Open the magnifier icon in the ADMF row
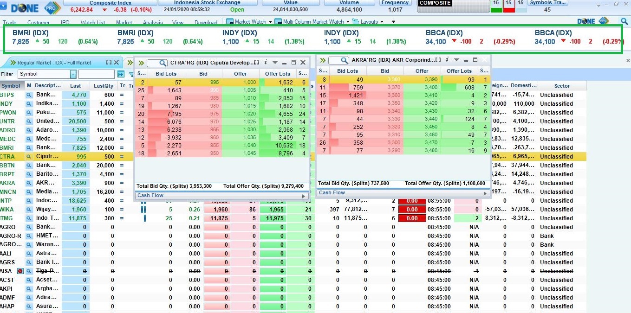631x313 pixels. pos(29,298)
